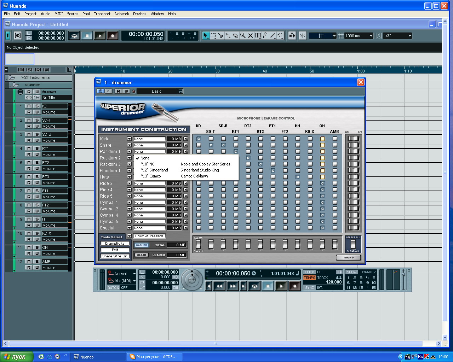Select the Play speaker tool
Image resolution: width=453 pixels, height=362 pixels.
(280, 36)
